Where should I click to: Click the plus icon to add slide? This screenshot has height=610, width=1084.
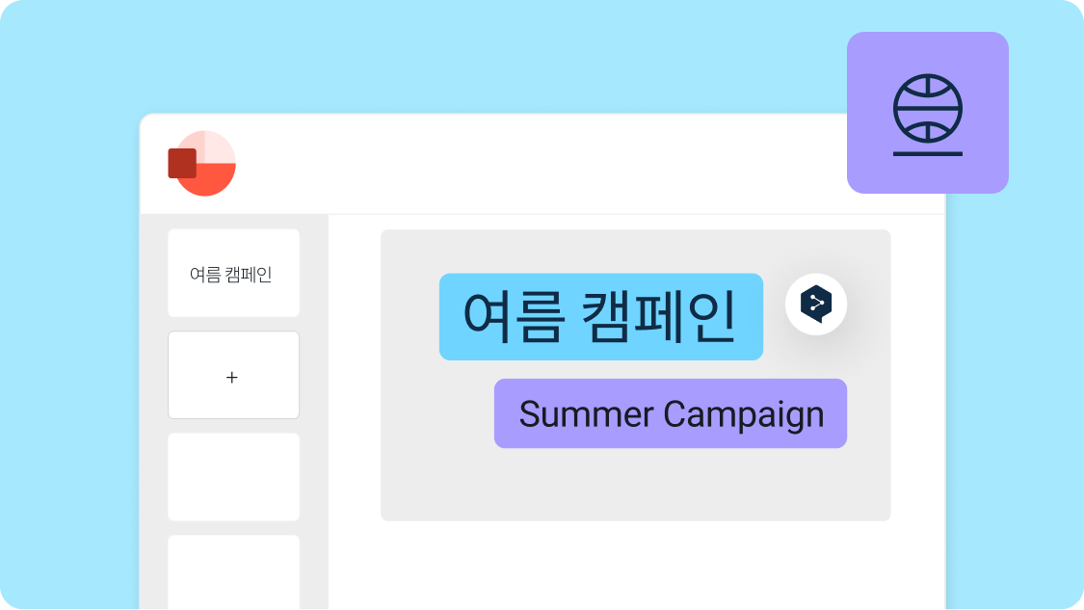[232, 377]
